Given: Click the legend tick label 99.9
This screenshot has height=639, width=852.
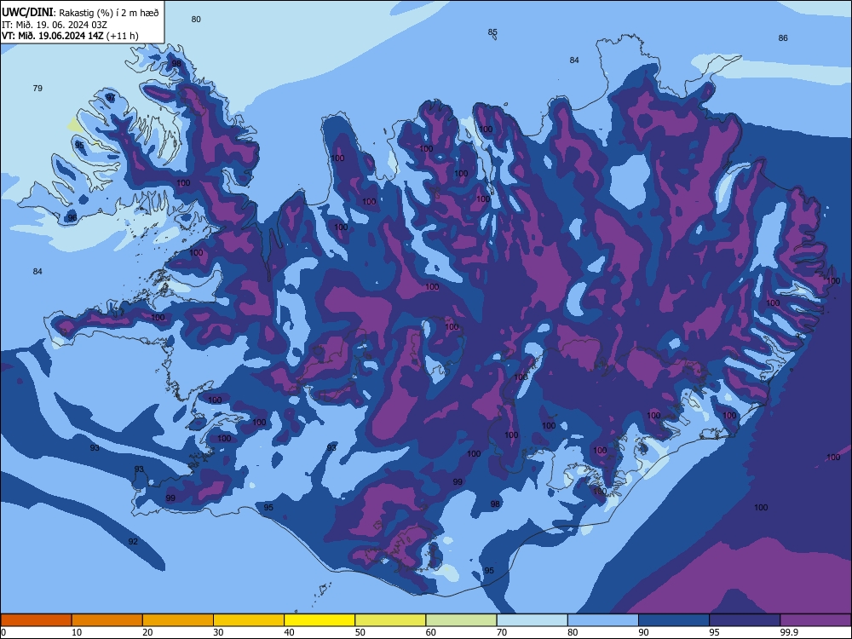Looking at the screenshot, I should pyautogui.click(x=789, y=632).
